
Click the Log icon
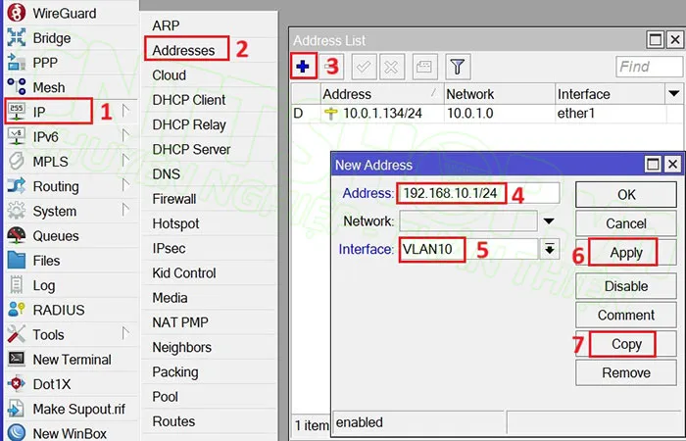(17, 285)
